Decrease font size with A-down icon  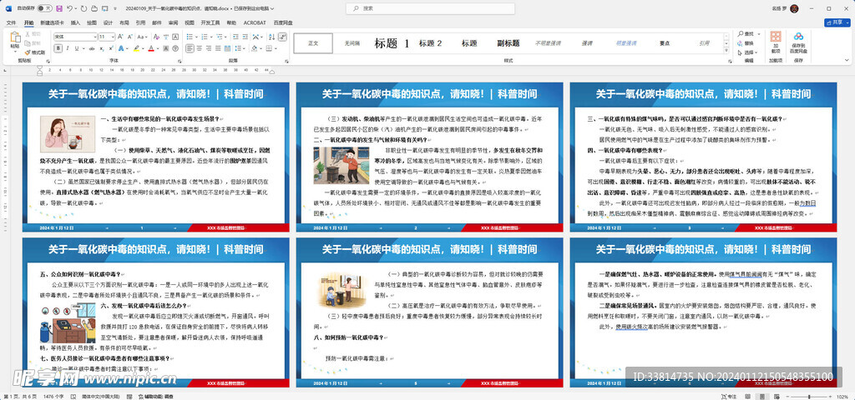pos(129,37)
